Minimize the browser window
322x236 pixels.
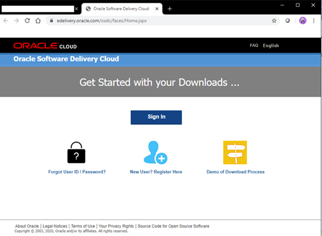[282, 5]
